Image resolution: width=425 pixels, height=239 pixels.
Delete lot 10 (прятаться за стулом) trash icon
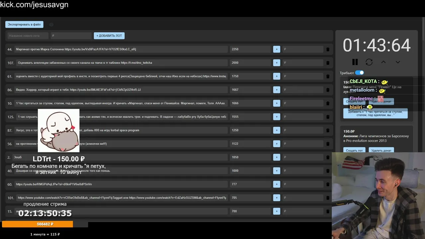328,103
